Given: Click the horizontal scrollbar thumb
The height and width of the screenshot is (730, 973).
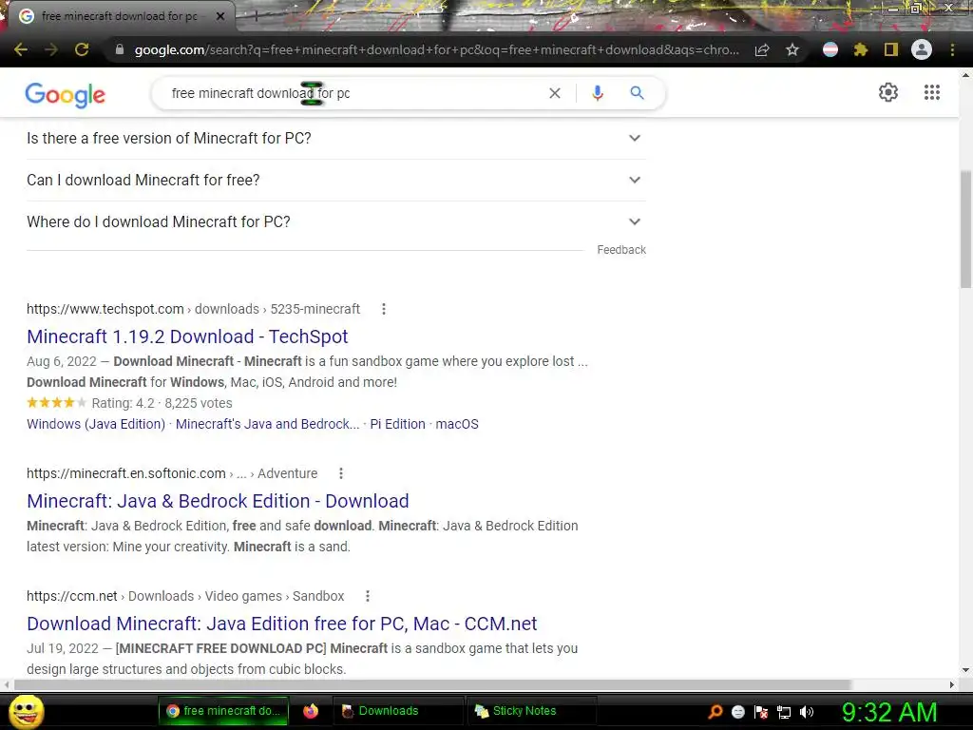Looking at the screenshot, I should (x=432, y=684).
